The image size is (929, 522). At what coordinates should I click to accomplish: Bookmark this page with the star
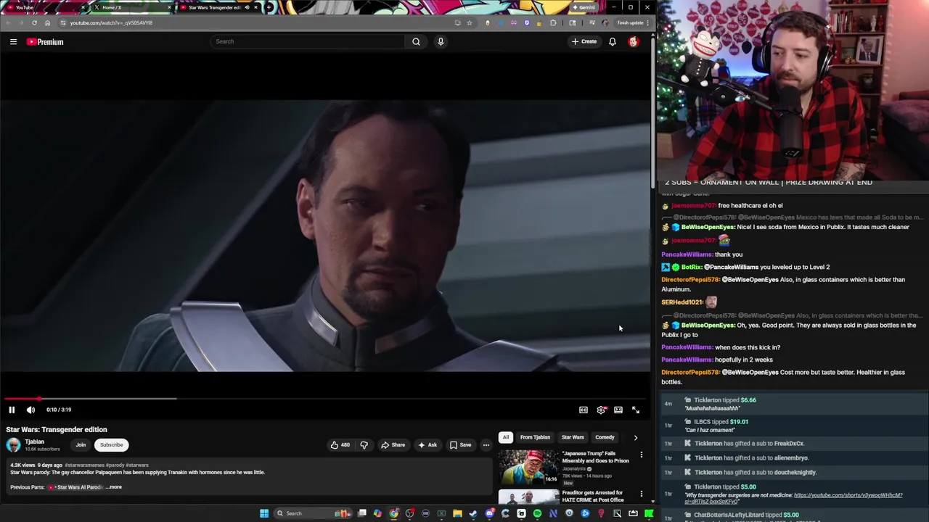pyautogui.click(x=470, y=22)
